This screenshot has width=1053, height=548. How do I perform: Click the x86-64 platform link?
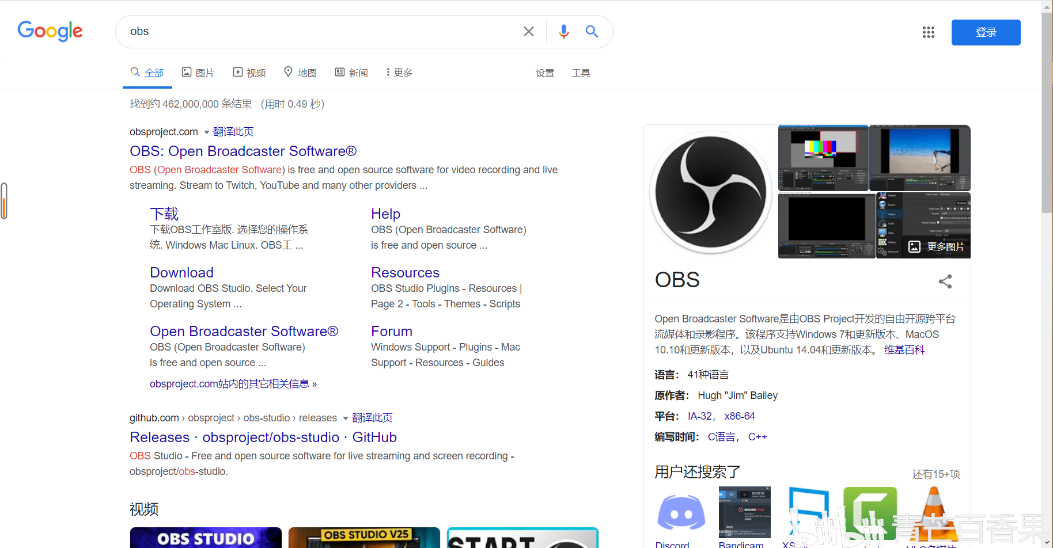click(x=740, y=416)
